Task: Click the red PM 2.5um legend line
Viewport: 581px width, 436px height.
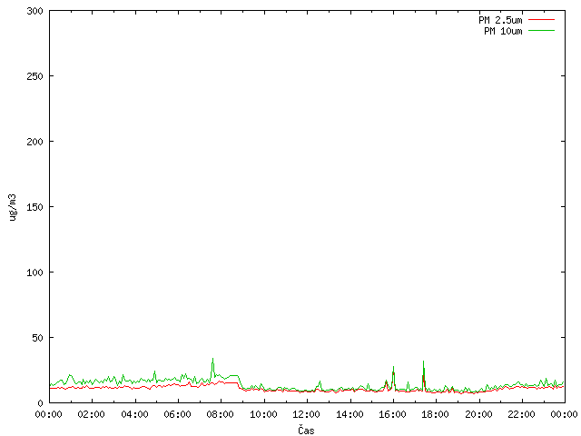Action: pos(541,20)
